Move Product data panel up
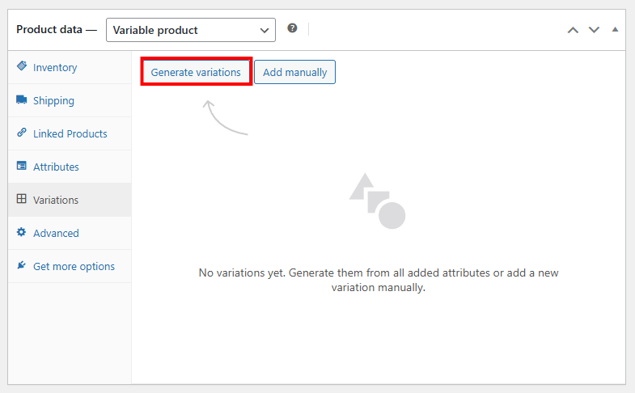 point(573,30)
